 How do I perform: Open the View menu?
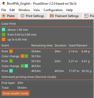coord(37,10)
